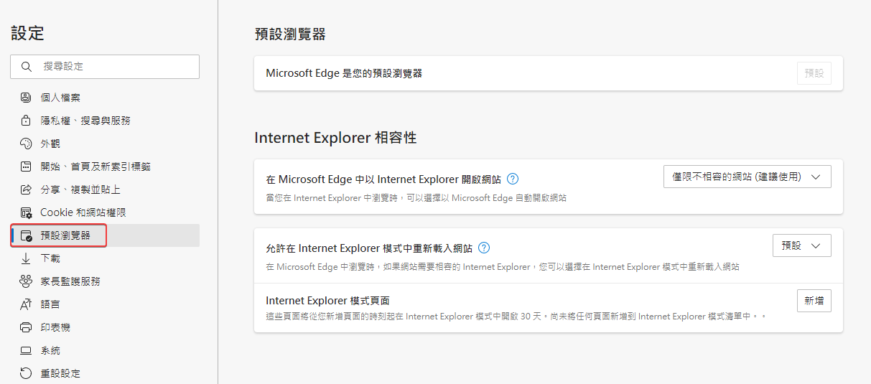Click the share icon for 分享、複製並貼上
Viewport: 871px width, 384px height.
pyautogui.click(x=26, y=189)
